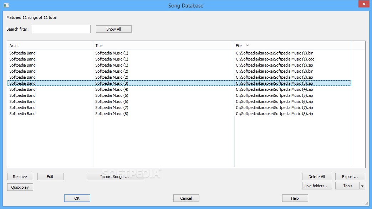Image resolution: width=372 pixels, height=209 pixels.
Task: Sort by File column header
Action: pos(292,46)
